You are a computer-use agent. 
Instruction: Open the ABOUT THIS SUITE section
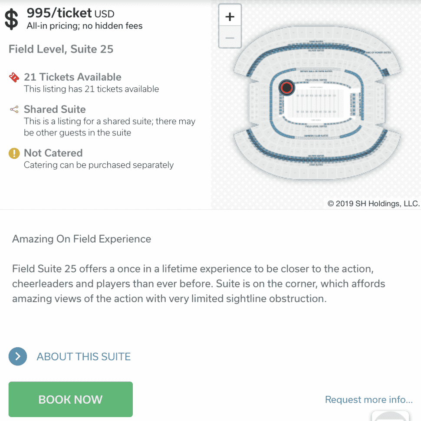pos(83,357)
